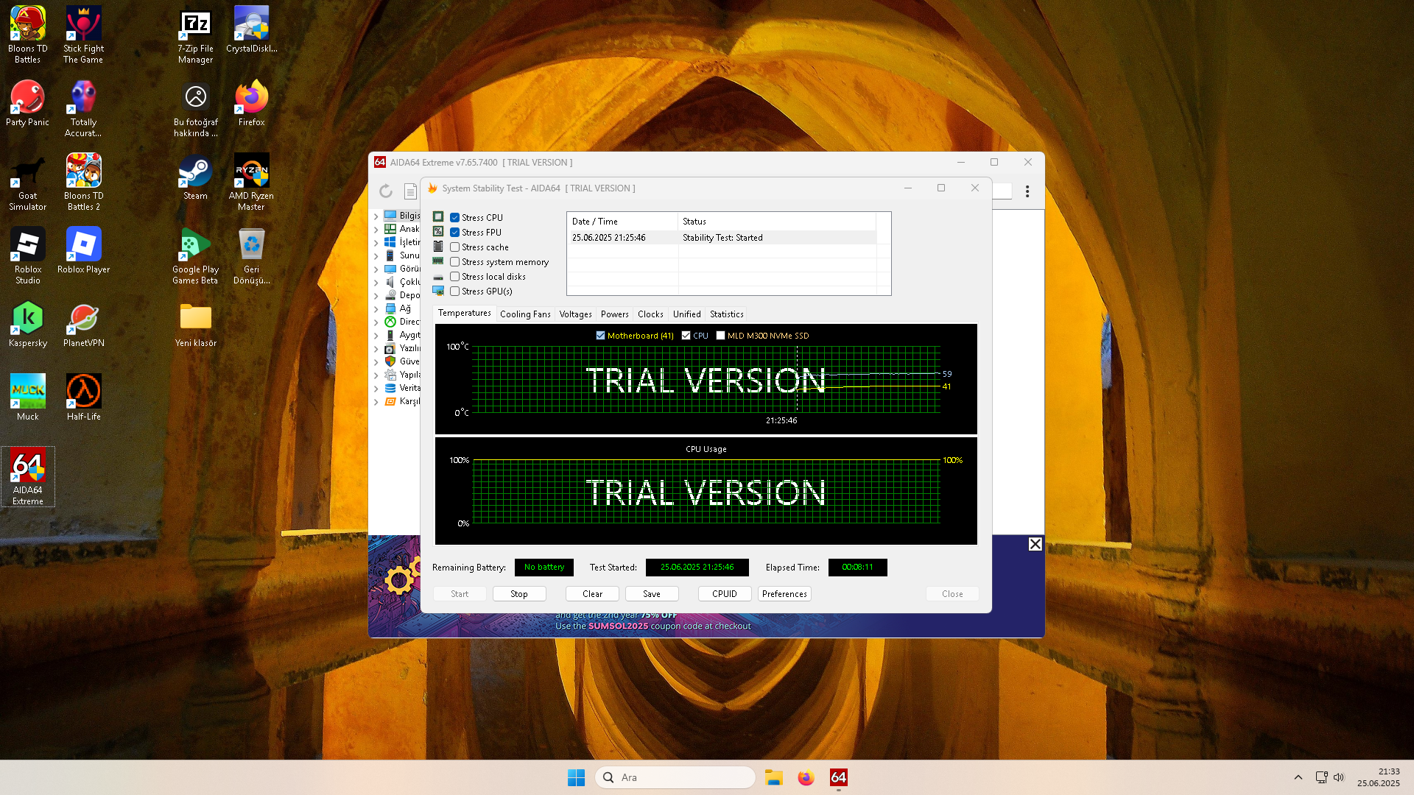The height and width of the screenshot is (795, 1414).
Task: Stop the running stability test
Action: [x=519, y=594]
